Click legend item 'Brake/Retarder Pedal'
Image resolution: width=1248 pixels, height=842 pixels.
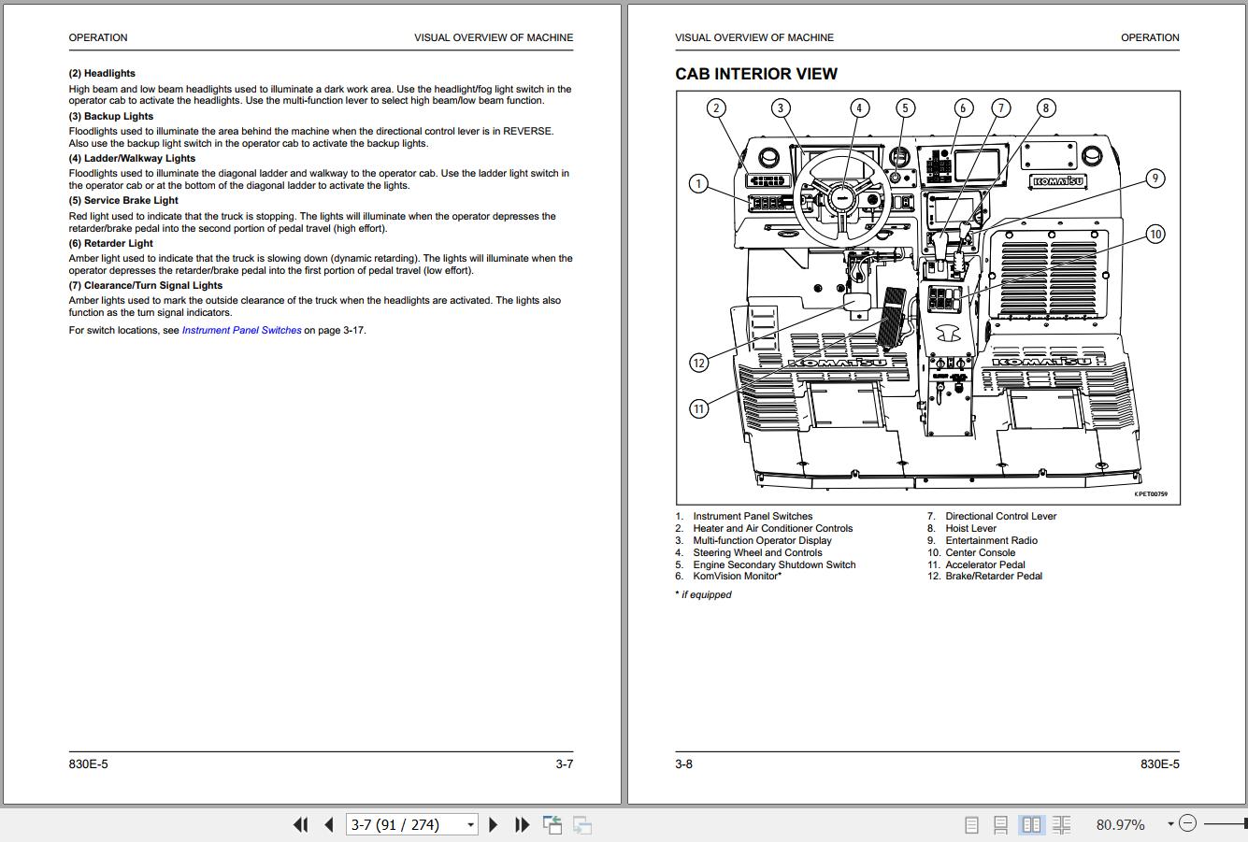click(x=994, y=576)
